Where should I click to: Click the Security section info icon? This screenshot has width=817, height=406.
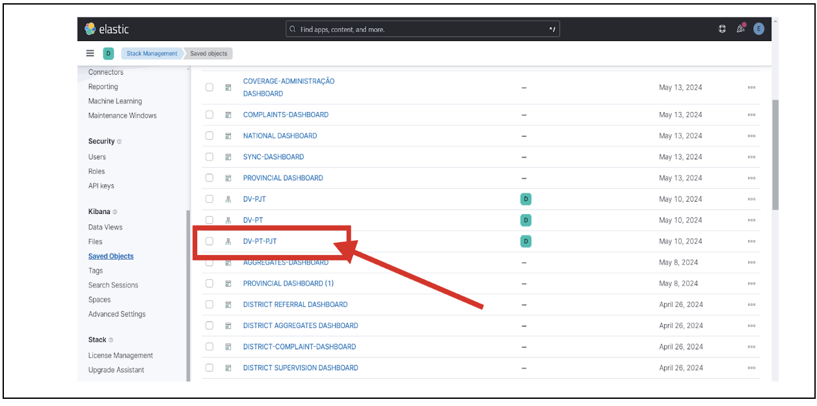click(119, 142)
